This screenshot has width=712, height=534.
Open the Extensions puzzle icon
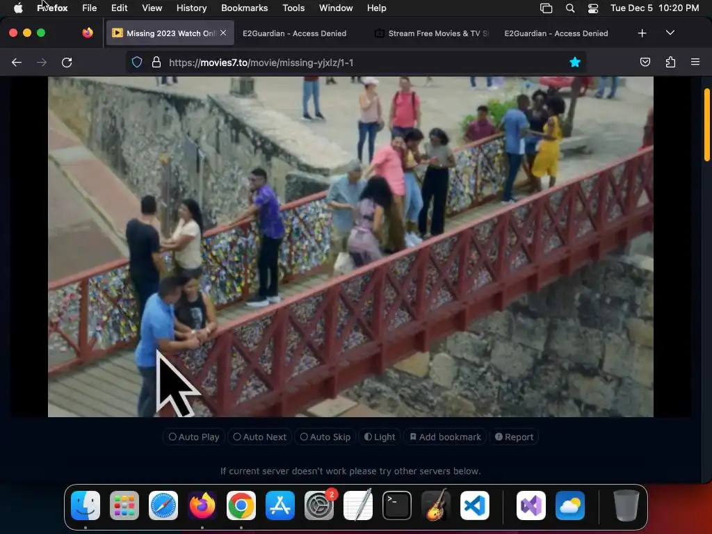coord(670,62)
